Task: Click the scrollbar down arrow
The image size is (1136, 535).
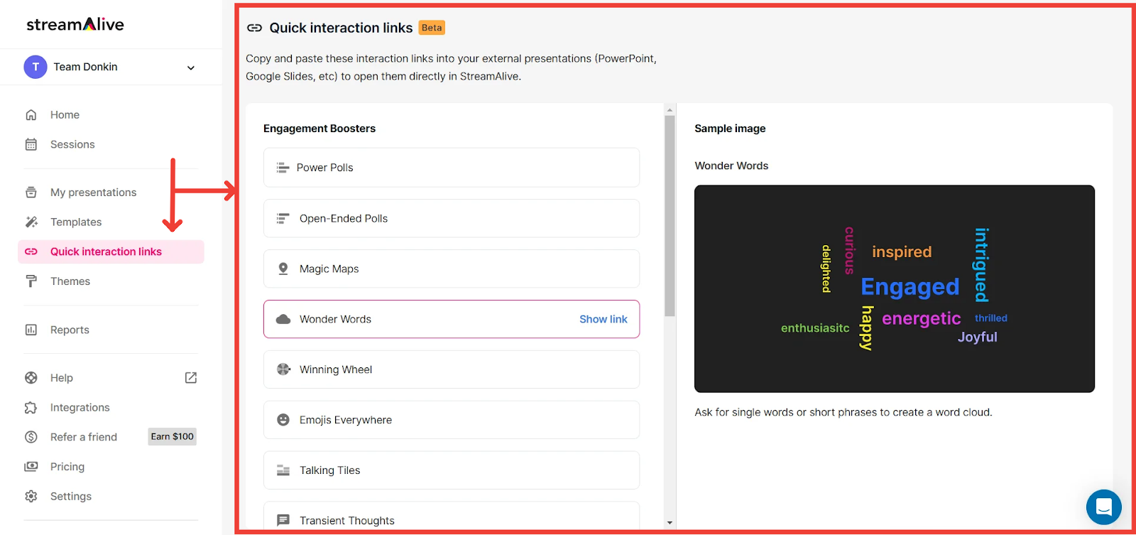Action: click(x=670, y=523)
